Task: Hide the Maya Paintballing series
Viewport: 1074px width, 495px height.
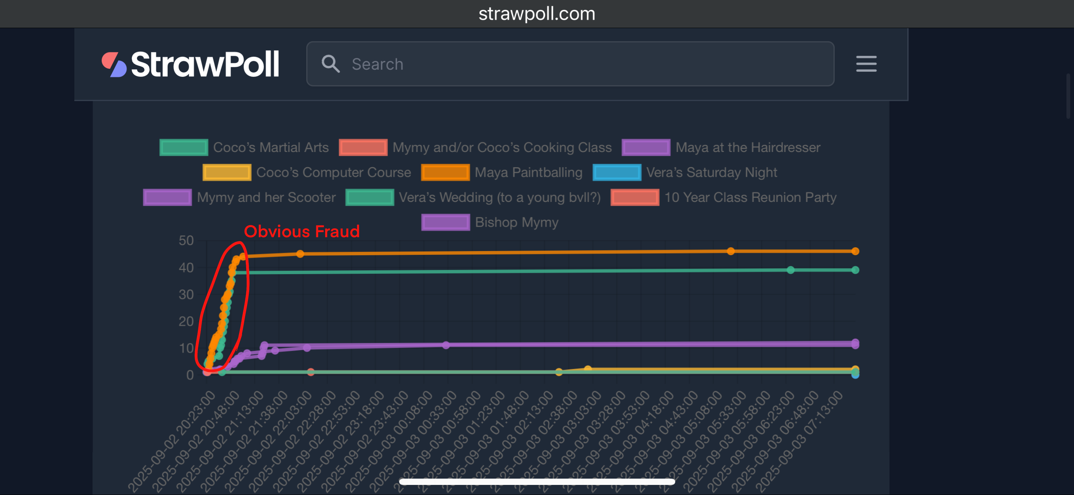Action: pos(445,173)
